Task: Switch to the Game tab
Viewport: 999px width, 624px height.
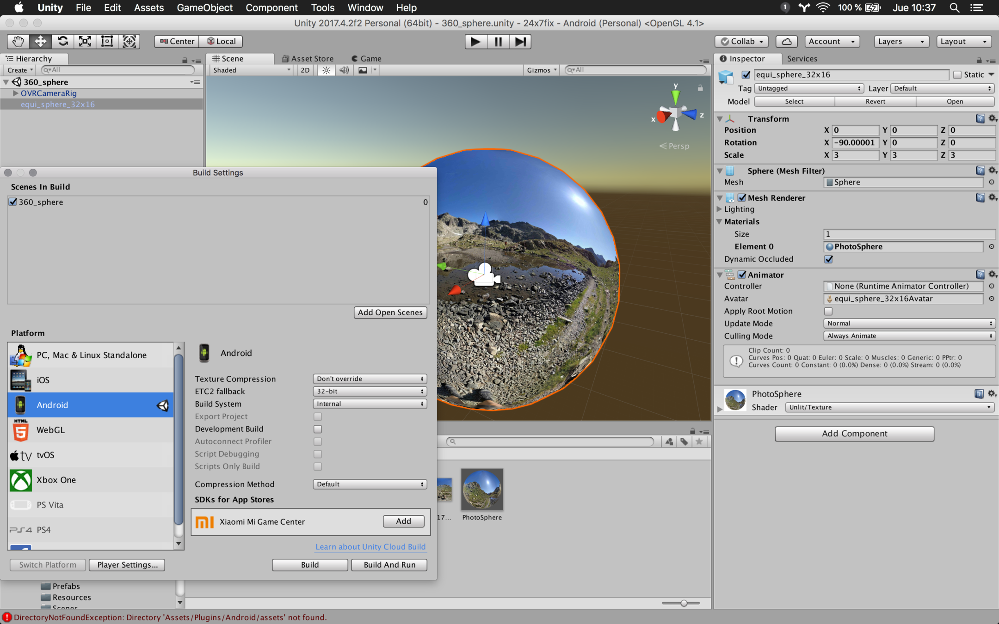Action: 367,58
